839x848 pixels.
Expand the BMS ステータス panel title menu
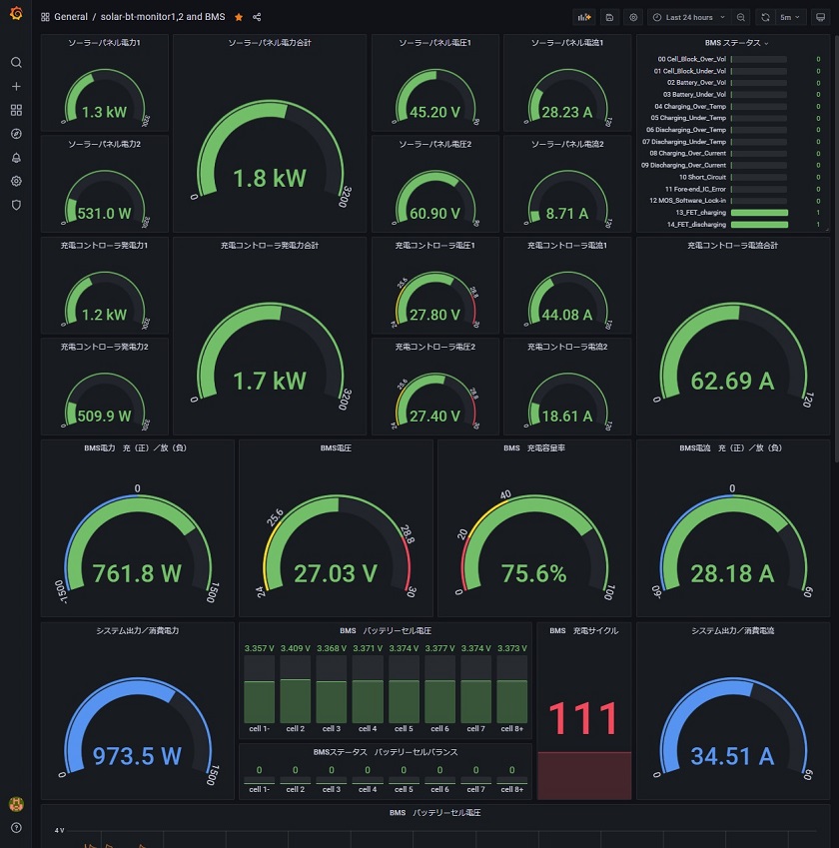(736, 43)
